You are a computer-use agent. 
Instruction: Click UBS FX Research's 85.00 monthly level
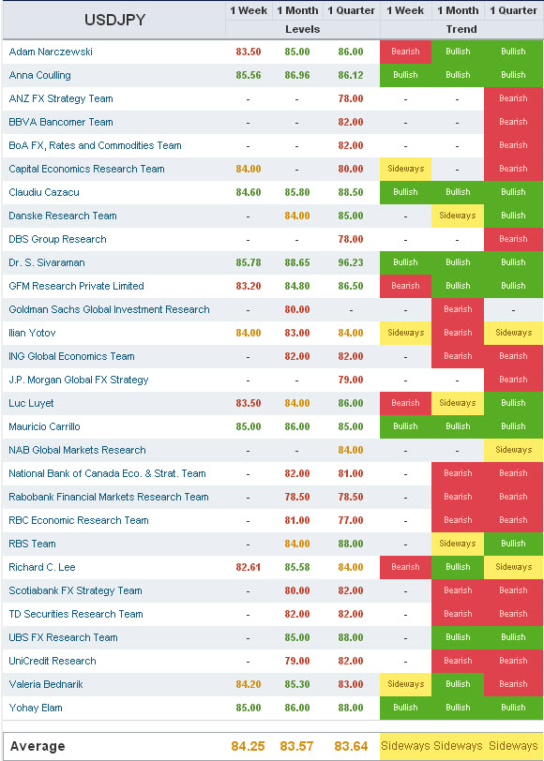(x=297, y=637)
